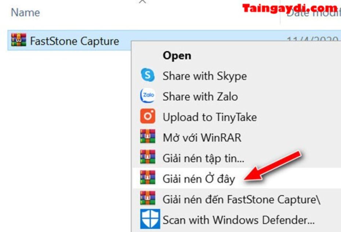The width and height of the screenshot is (341, 232).
Task: Choose Open from the context menu
Action: coord(177,55)
